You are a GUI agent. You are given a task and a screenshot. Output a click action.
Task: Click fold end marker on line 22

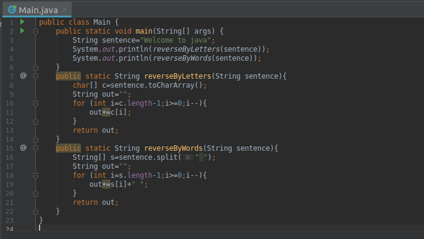(x=35, y=211)
